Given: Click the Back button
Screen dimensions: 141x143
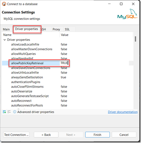Looking at the screenshot, I should click(x=46, y=135).
